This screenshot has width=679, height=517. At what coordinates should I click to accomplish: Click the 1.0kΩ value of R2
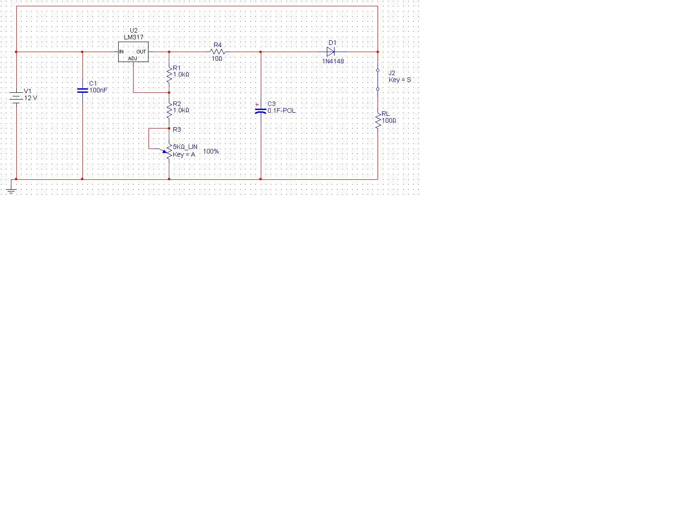[181, 110]
